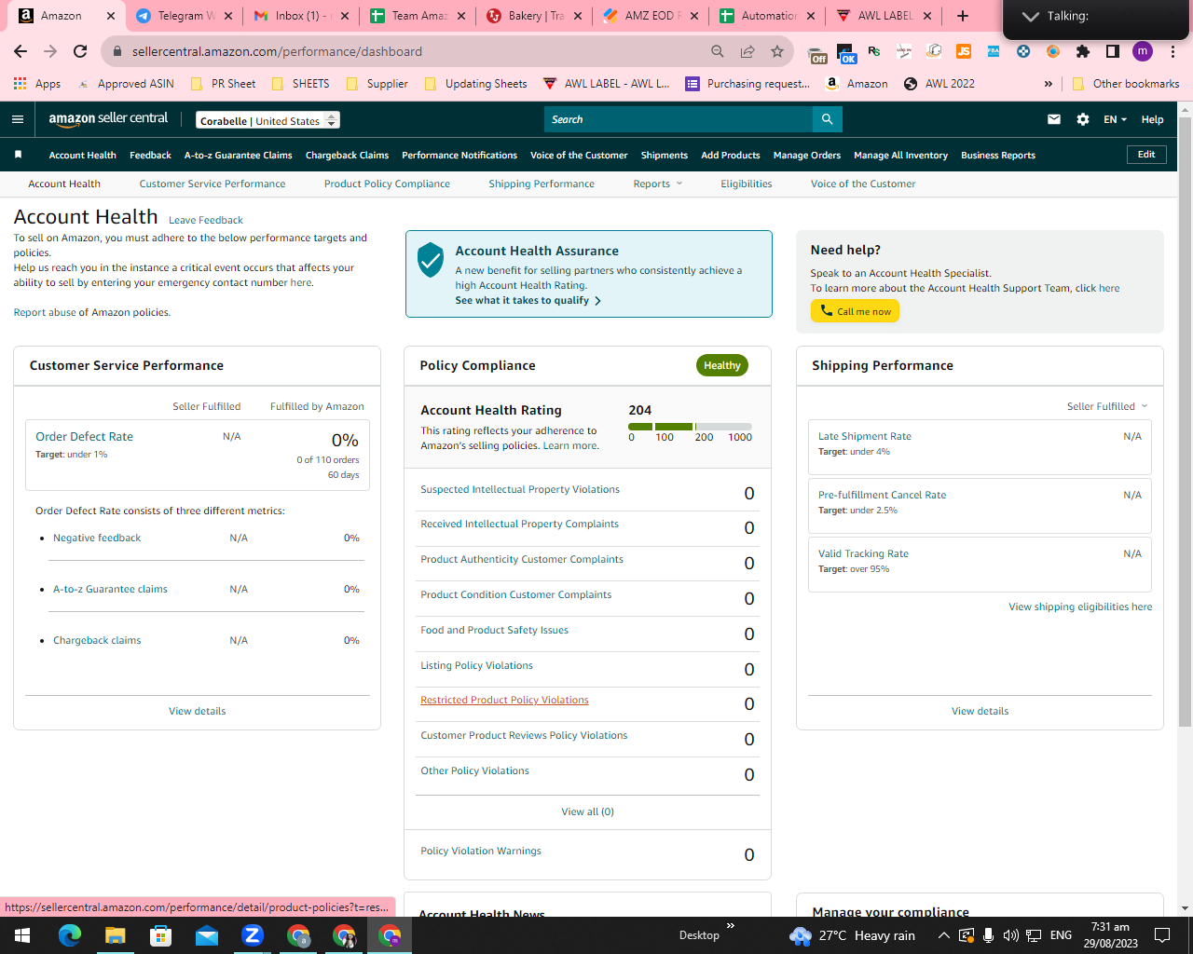Click into the Seller Central Search field
1193x954 pixels.
679,119
